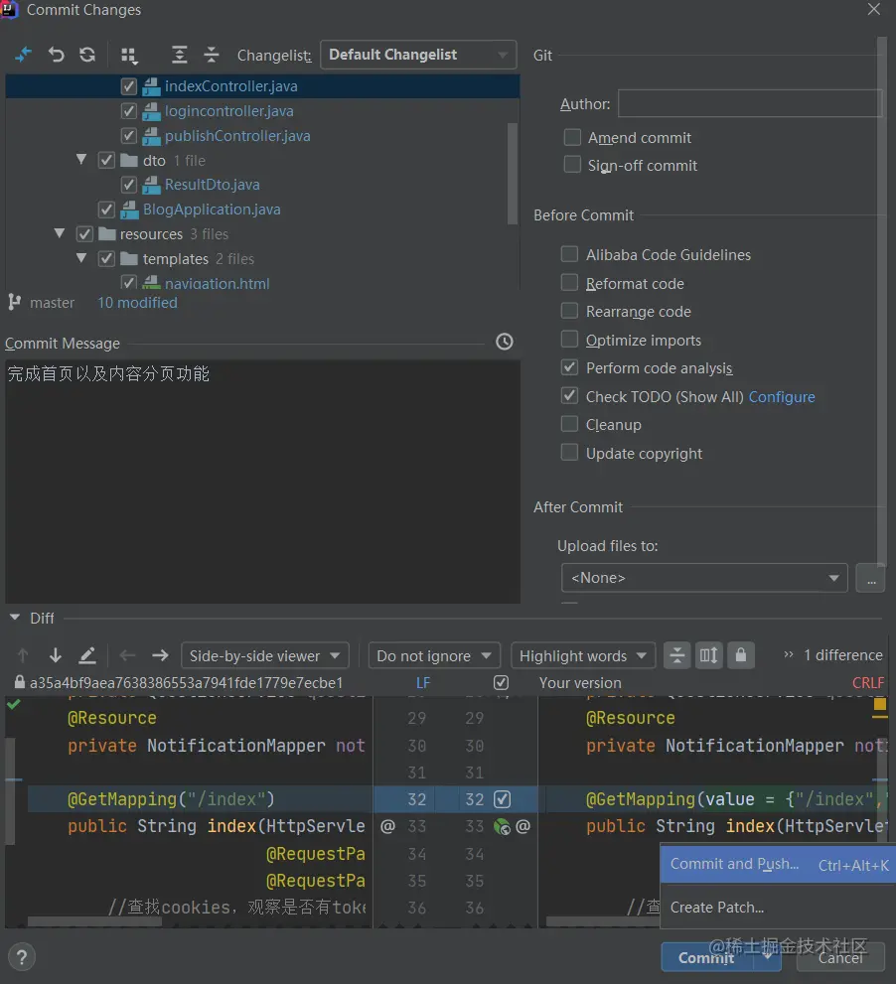
Task: Click the help question mark button
Action: click(x=22, y=957)
